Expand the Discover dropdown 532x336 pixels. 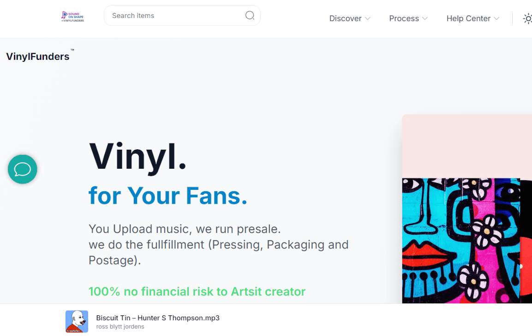[349, 18]
